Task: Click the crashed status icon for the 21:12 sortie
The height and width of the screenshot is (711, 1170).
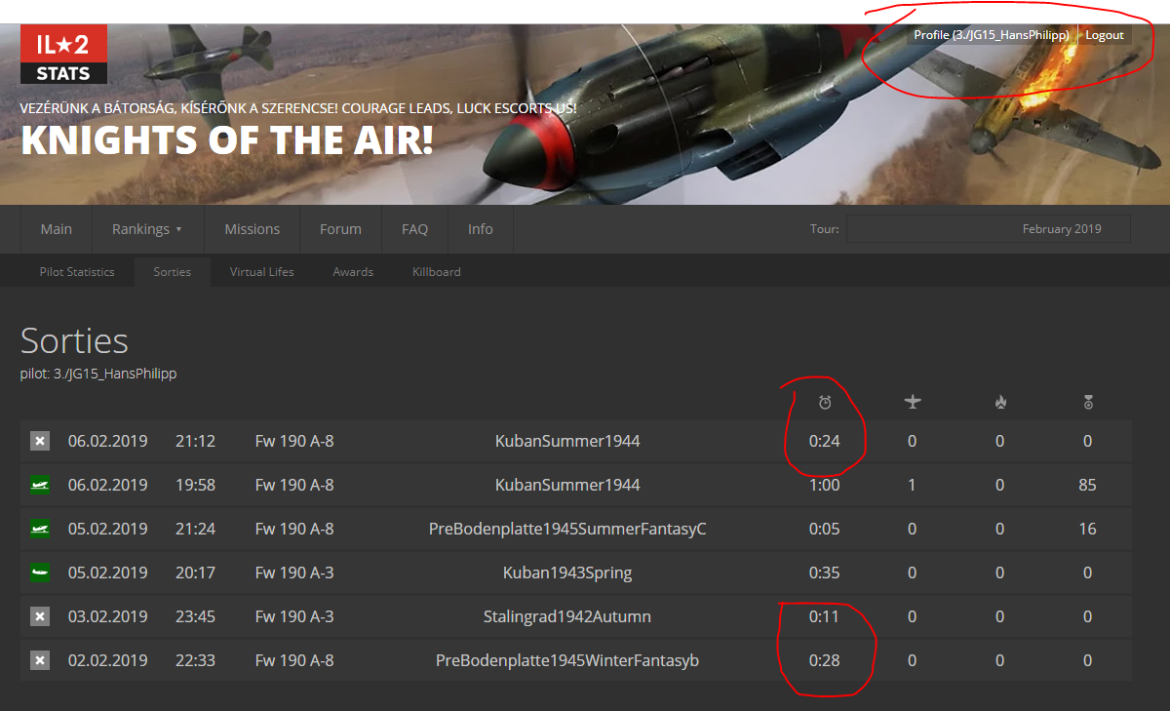Action: (x=39, y=441)
